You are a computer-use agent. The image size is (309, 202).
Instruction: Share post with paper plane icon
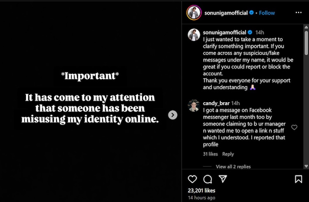[222, 179]
